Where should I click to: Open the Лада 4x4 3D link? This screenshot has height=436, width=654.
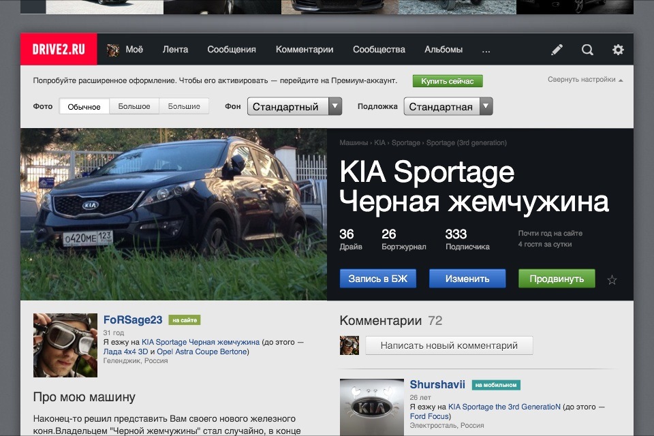point(125,352)
